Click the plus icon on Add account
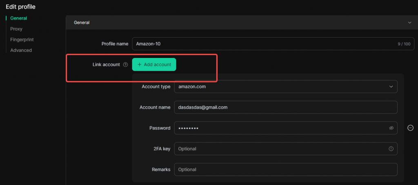The image size is (418, 185). tap(140, 65)
